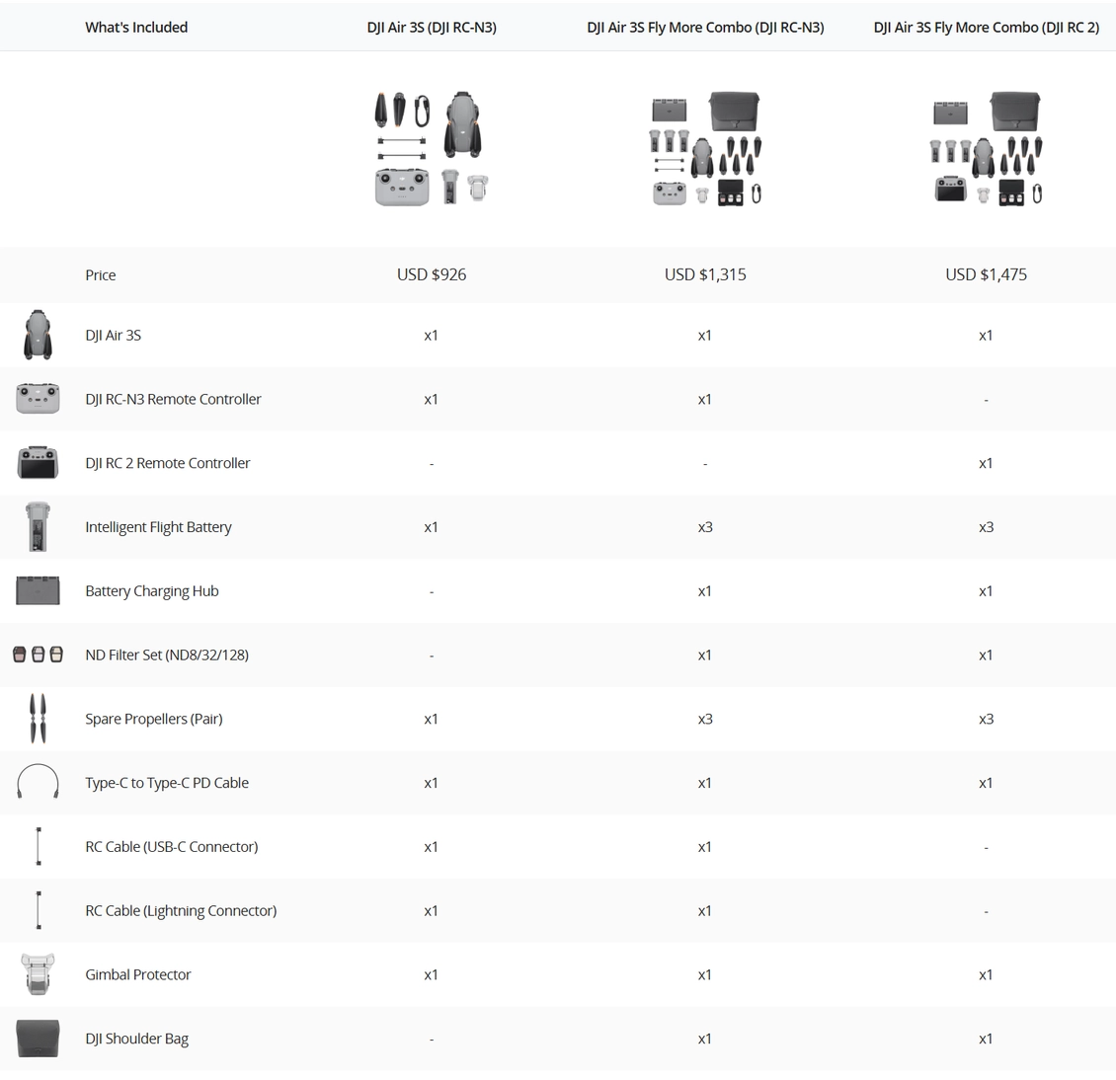1116x1080 pixels.
Task: Click Intelligent Flight Battery x3 in RC-N3 combo column
Action: tap(705, 527)
